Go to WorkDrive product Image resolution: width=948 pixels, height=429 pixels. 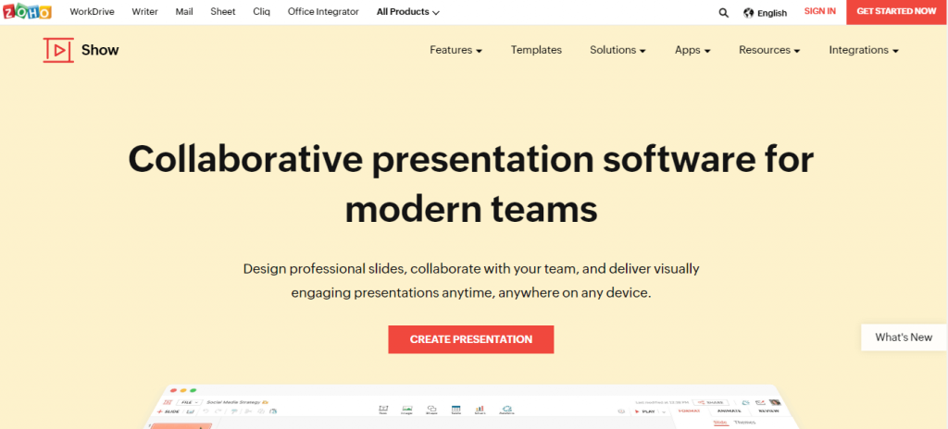pyautogui.click(x=92, y=11)
